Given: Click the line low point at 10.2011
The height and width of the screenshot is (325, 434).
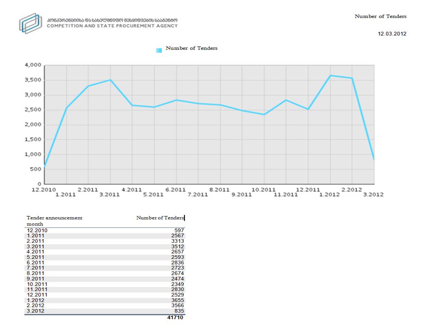Looking at the screenshot, I should 264,114.
